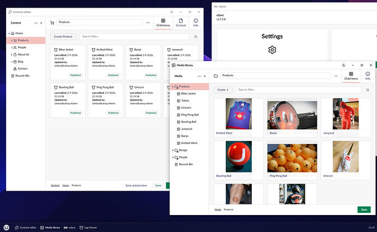Open Ping Pong Ball media thumbnail
The width and height of the screenshot is (377, 232).
(x=292, y=160)
